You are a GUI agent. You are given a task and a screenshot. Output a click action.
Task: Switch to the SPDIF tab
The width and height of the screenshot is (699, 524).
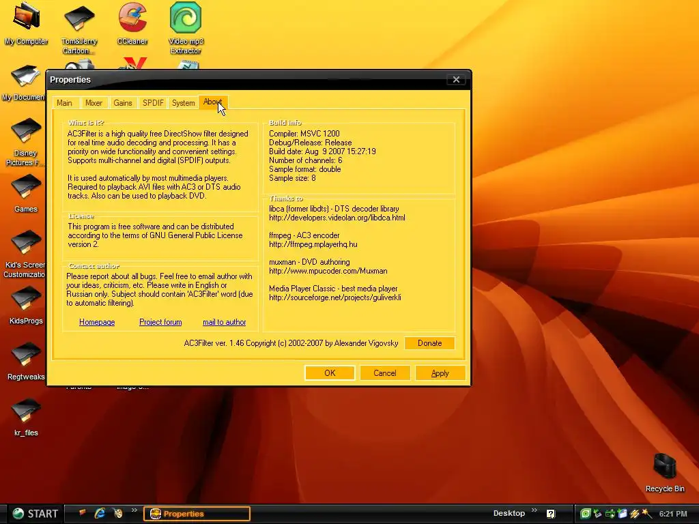(153, 103)
